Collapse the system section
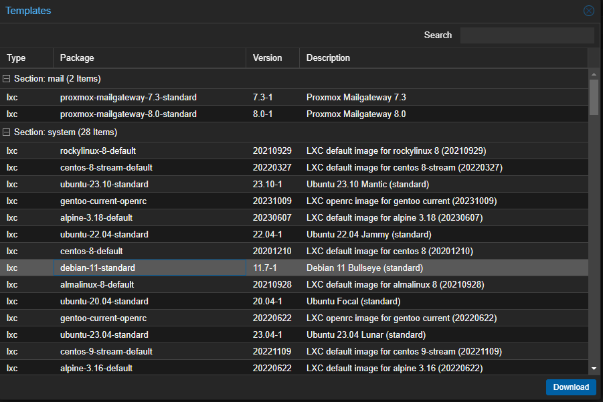Viewport: 603px width, 402px height. click(x=6, y=132)
